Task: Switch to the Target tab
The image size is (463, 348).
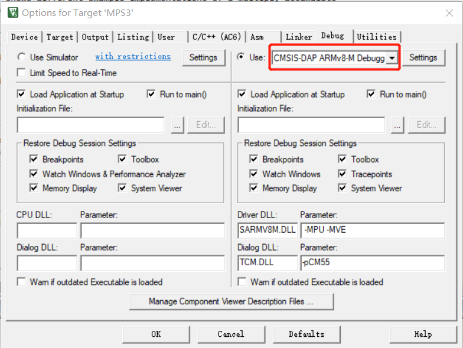Action: coord(60,37)
